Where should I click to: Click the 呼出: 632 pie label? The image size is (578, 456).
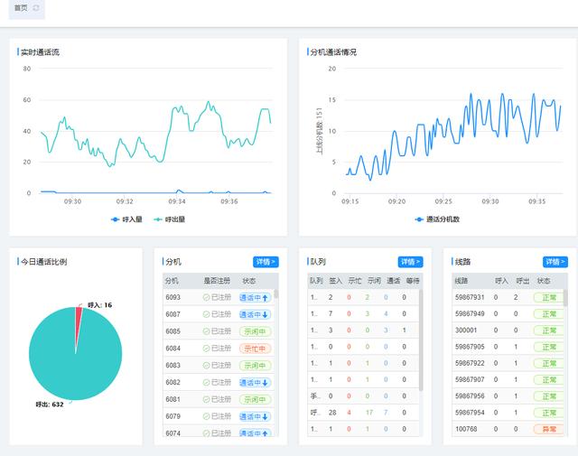[50, 404]
